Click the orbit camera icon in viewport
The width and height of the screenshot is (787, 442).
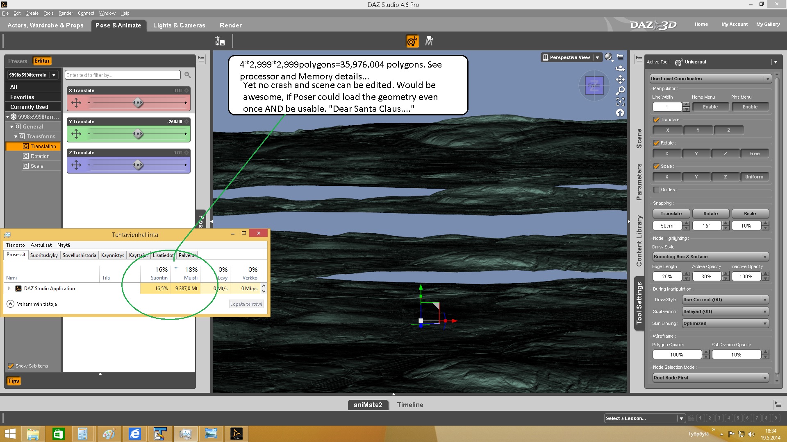coord(620,68)
